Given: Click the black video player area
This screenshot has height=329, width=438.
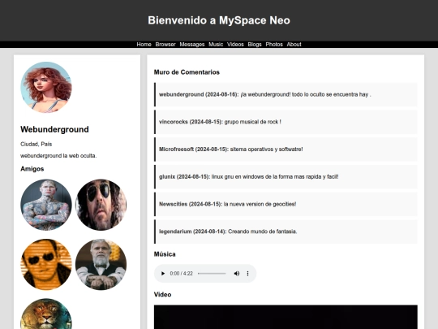Looking at the screenshot, I should pyautogui.click(x=286, y=317).
